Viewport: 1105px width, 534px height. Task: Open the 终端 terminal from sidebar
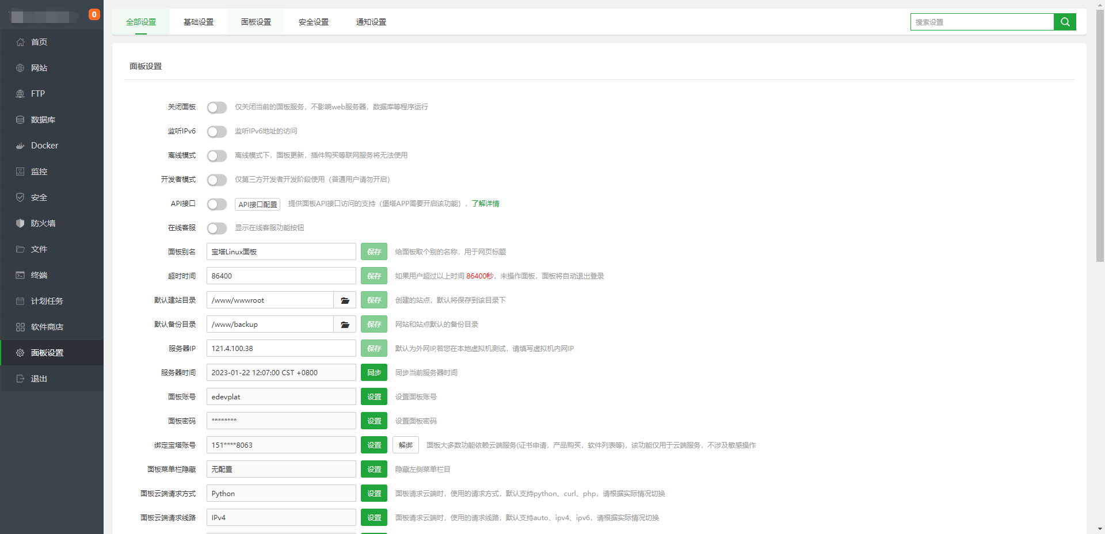tap(39, 274)
